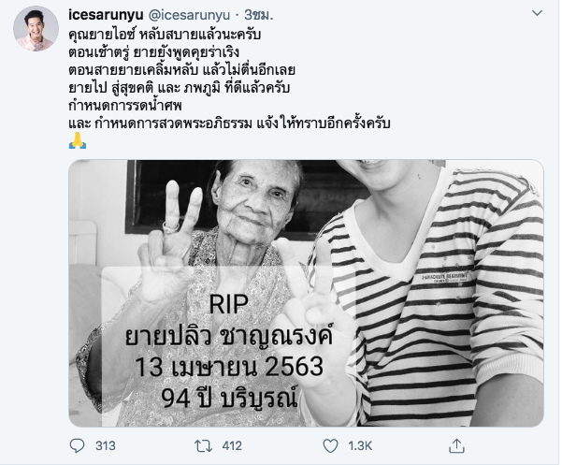The width and height of the screenshot is (562, 465).
Task: Visit the @icesarunyu handle link
Action: [x=189, y=15]
